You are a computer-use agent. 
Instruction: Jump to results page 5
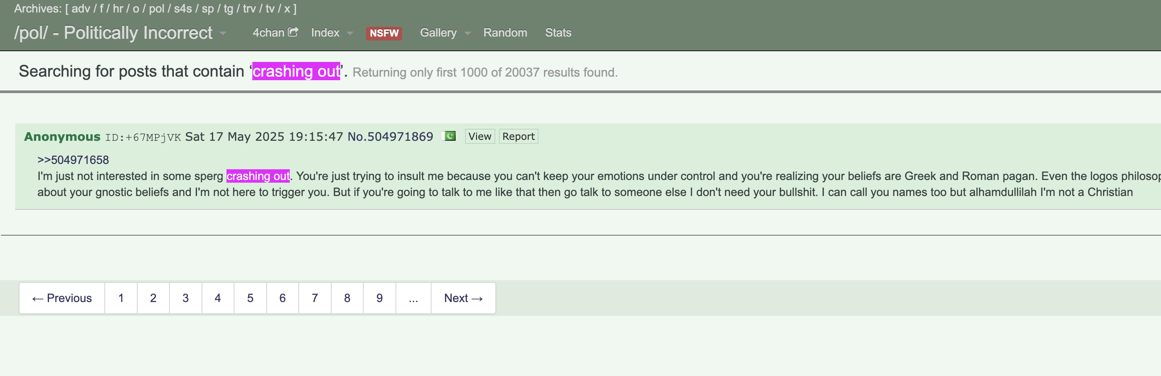coord(250,298)
